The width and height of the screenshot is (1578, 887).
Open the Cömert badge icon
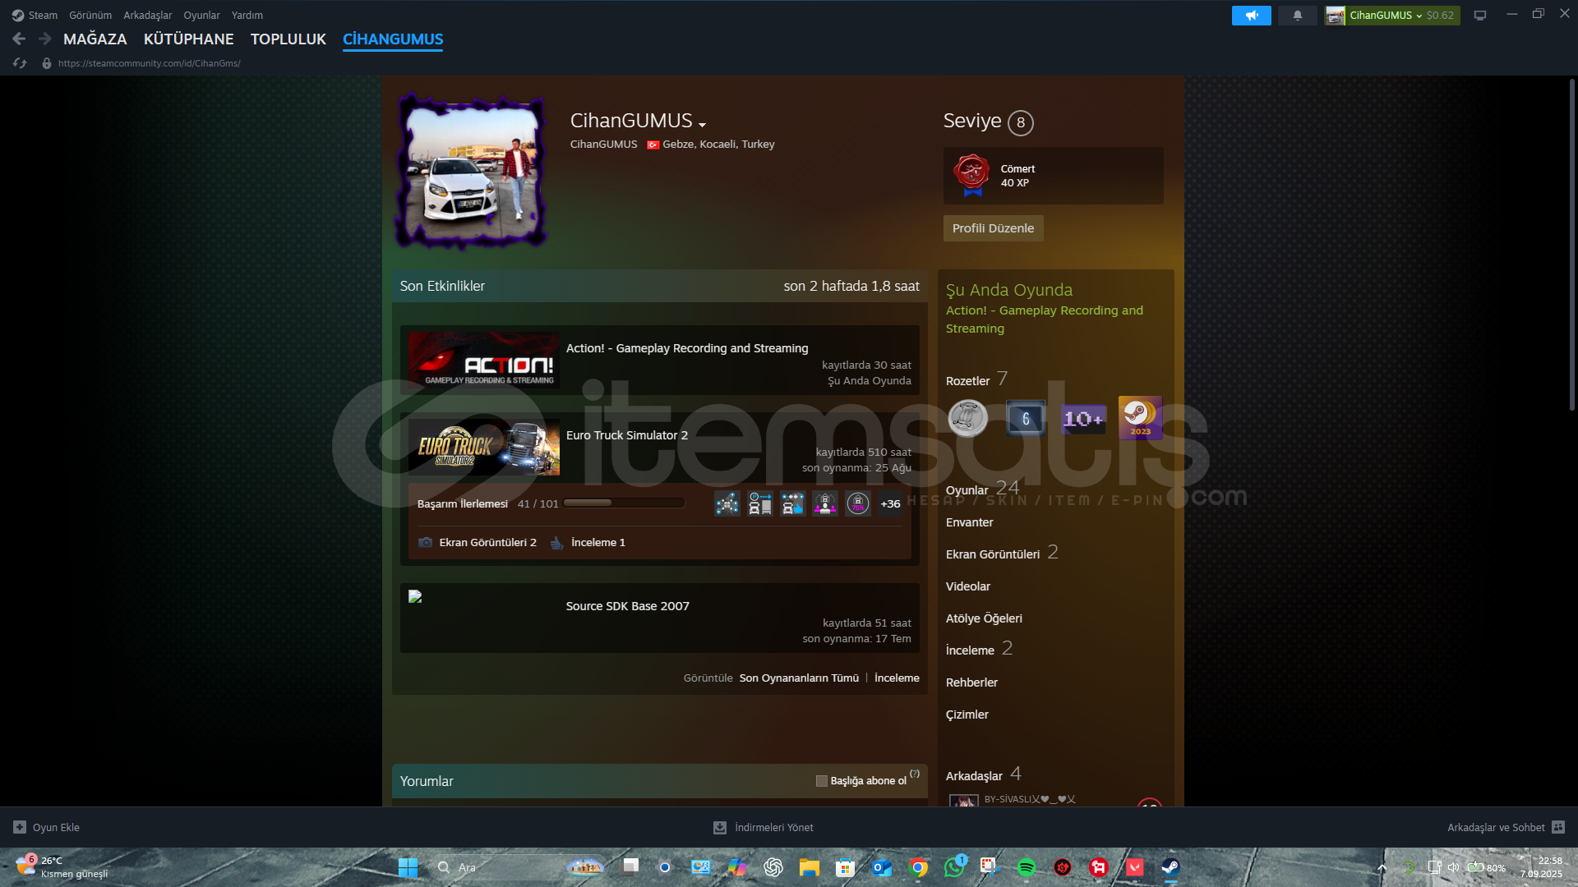click(972, 175)
